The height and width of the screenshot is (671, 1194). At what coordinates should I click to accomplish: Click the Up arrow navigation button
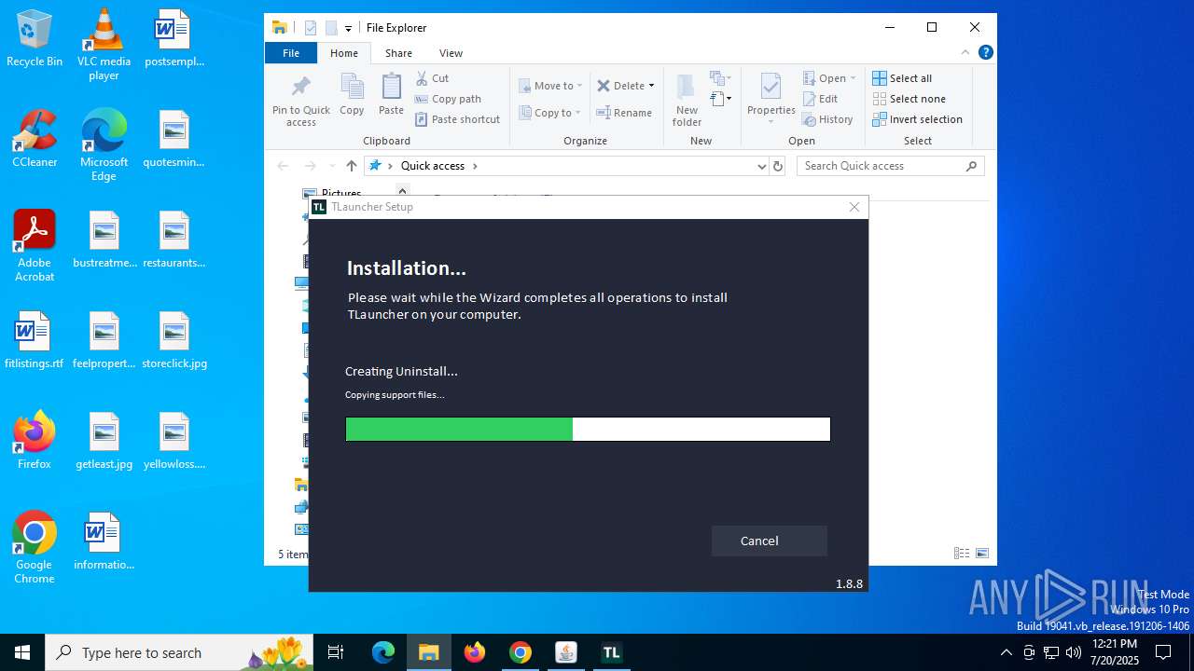(351, 166)
